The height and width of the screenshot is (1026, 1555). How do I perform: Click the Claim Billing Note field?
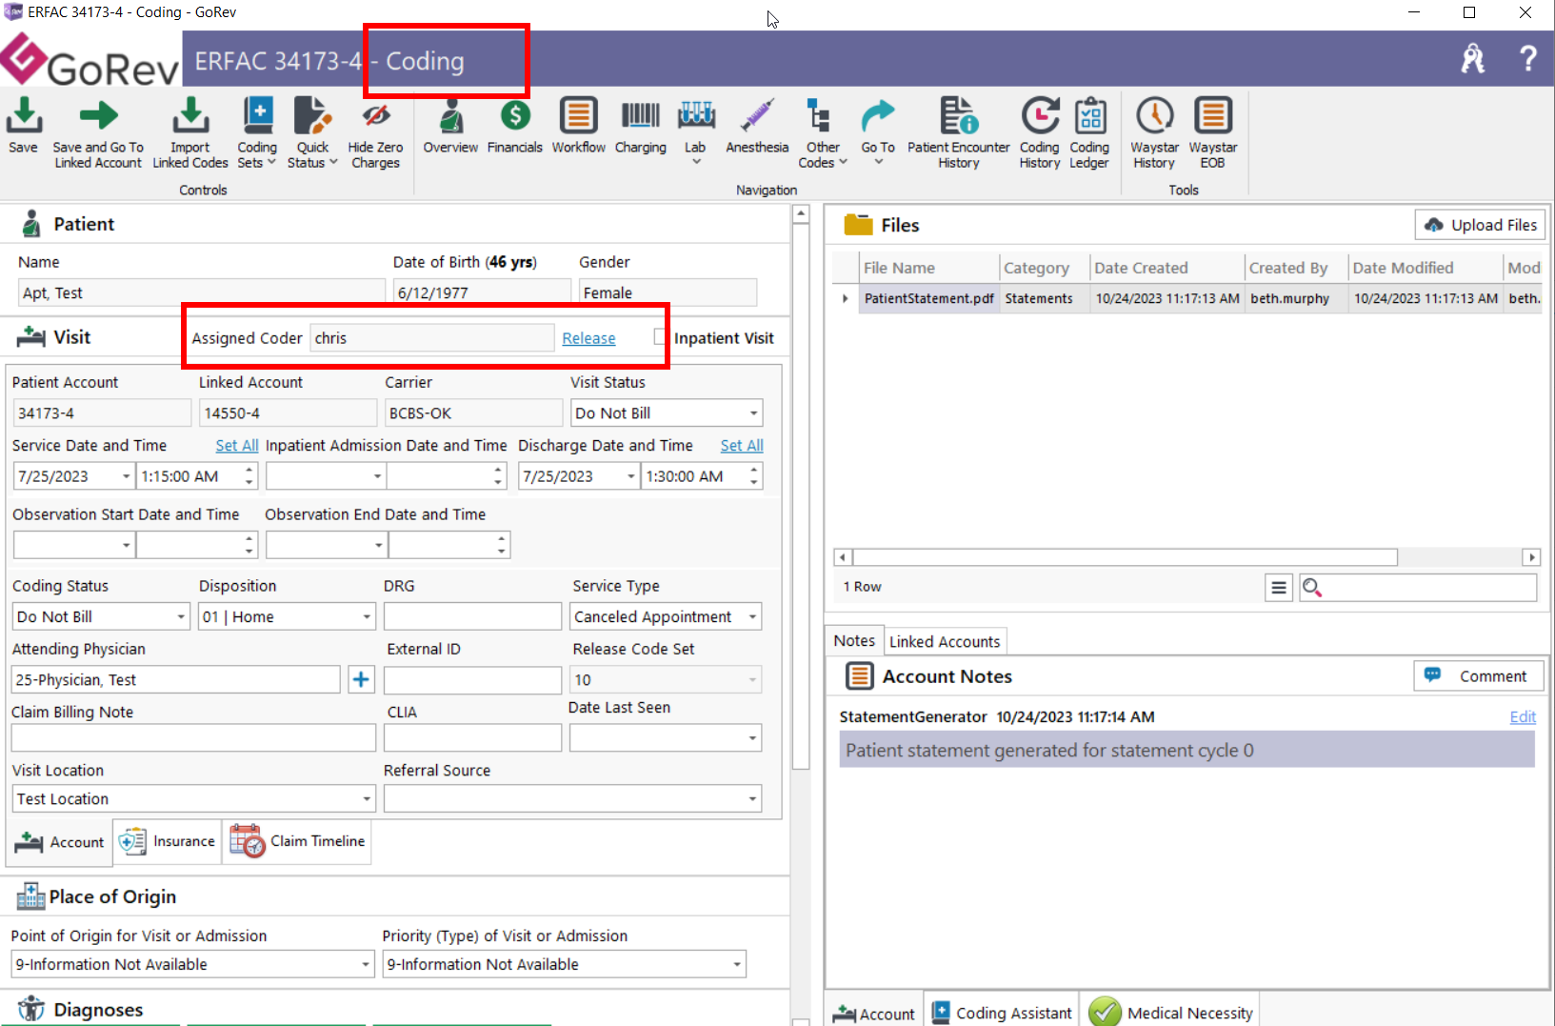pos(193,737)
